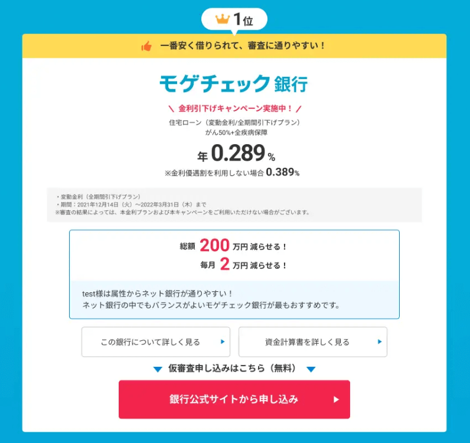The image size is (470, 443).
Task: Click the 毎月2万円減らせる text
Action: pyautogui.click(x=243, y=265)
